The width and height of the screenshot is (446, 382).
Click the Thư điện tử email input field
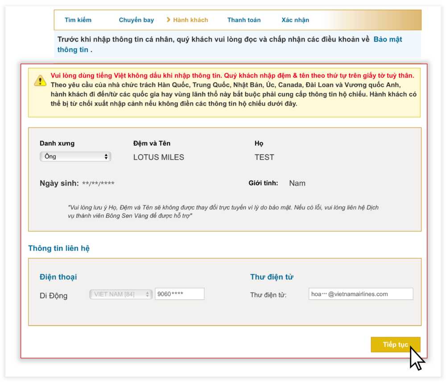pyautogui.click(x=360, y=294)
